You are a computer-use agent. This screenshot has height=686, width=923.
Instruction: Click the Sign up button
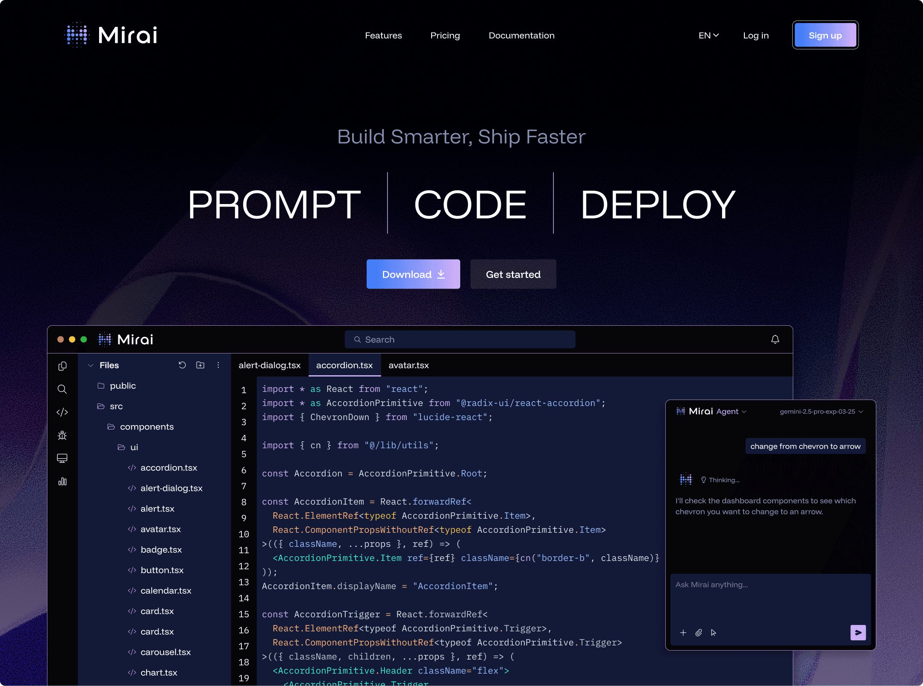click(825, 35)
